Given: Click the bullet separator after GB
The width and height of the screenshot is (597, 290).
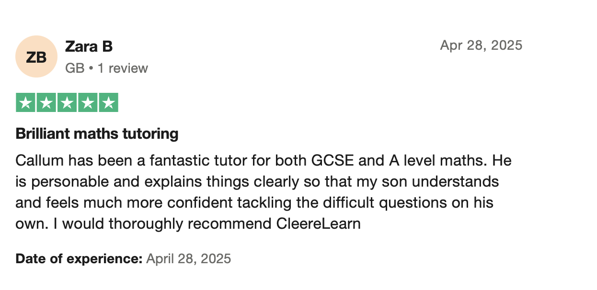Looking at the screenshot, I should 91,68.
